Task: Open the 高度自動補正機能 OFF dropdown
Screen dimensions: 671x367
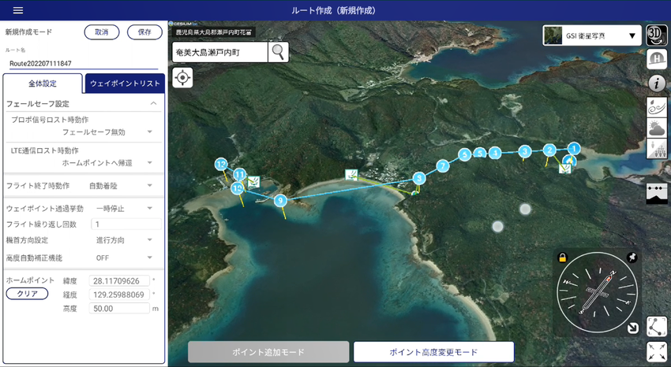Action: (124, 258)
